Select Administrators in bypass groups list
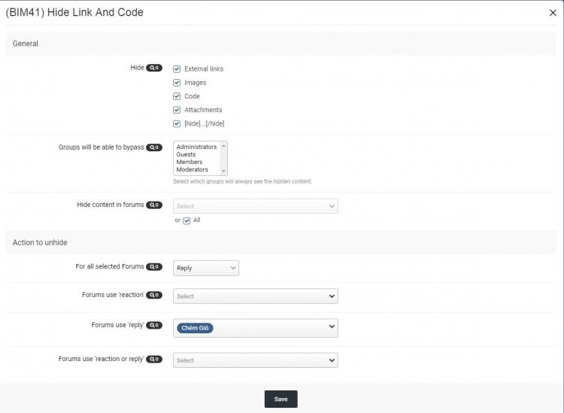 (x=196, y=147)
